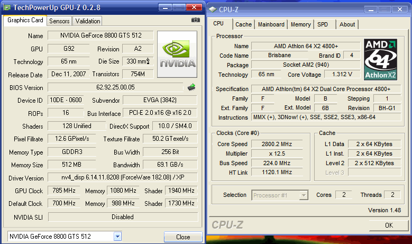Click the Bus Interface value PCI-E 2.0 x16

click(x=160, y=113)
